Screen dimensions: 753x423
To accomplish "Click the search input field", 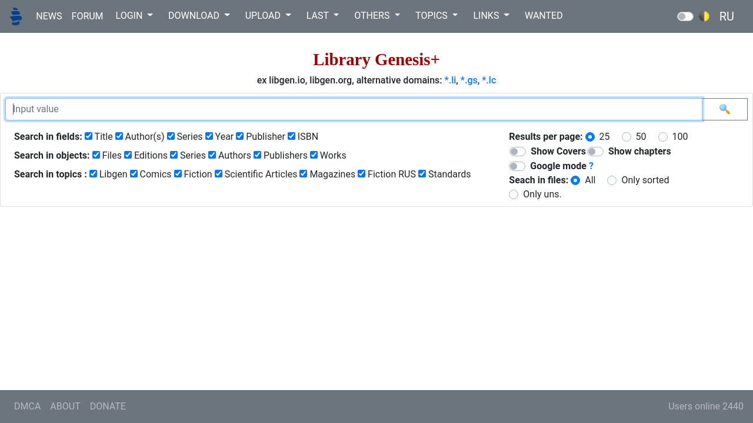I will point(354,109).
